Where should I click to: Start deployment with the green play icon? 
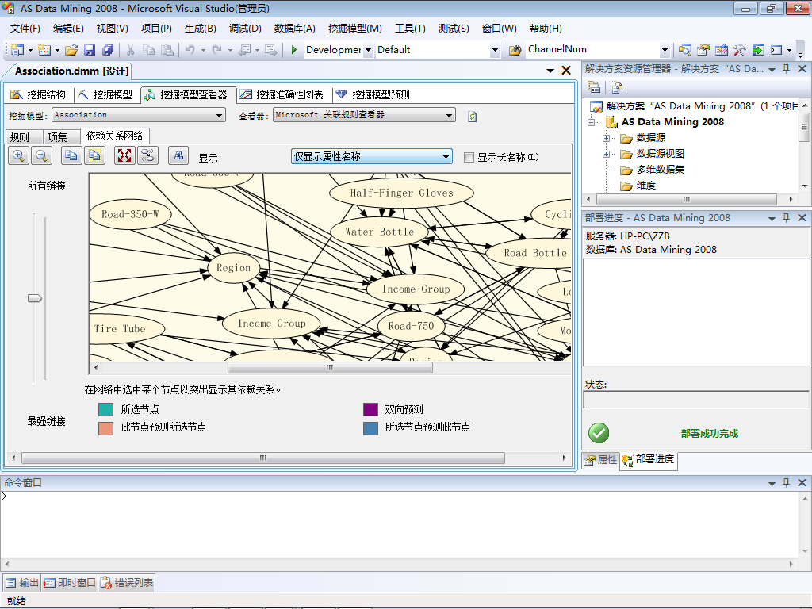point(294,50)
